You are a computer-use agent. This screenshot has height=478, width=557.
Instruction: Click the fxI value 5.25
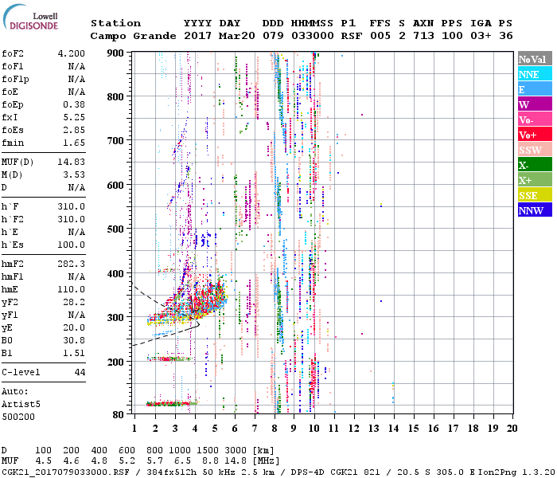(x=74, y=117)
